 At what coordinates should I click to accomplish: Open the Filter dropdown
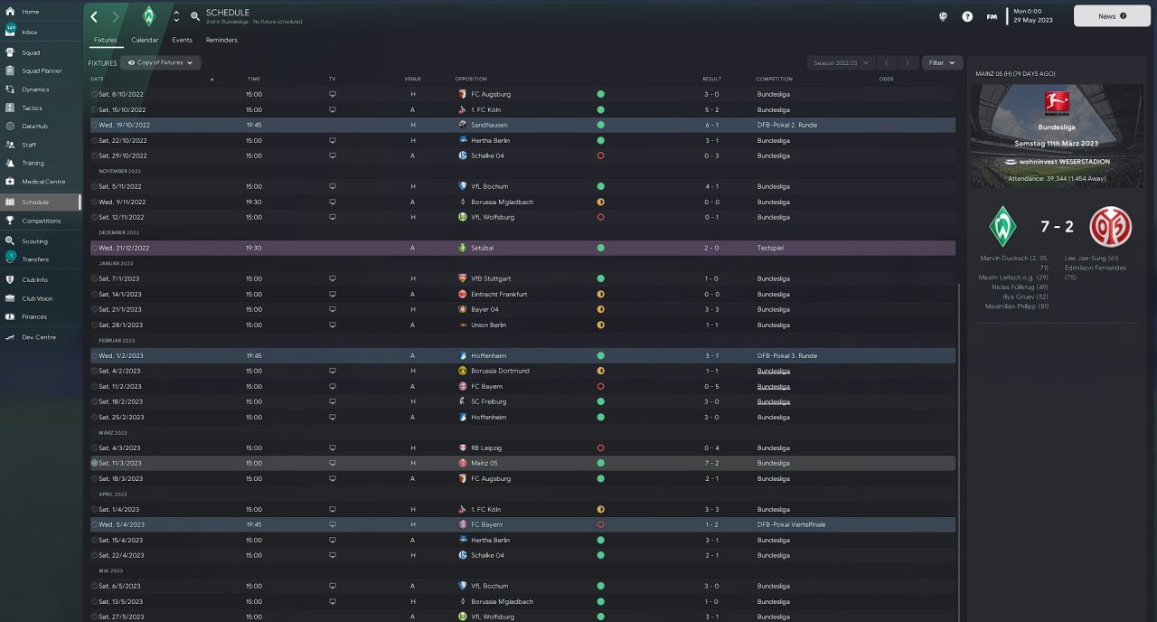coord(941,62)
